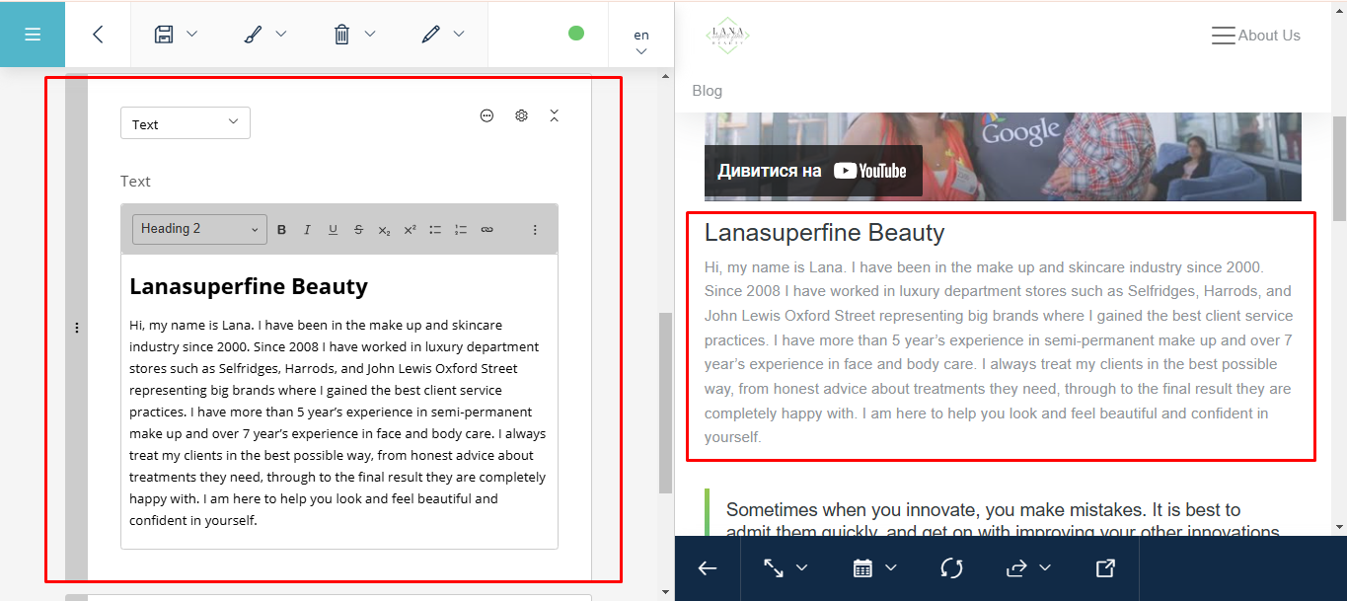Select the Save icon in the top toolbar
The width and height of the screenshot is (1347, 601).
(165, 33)
